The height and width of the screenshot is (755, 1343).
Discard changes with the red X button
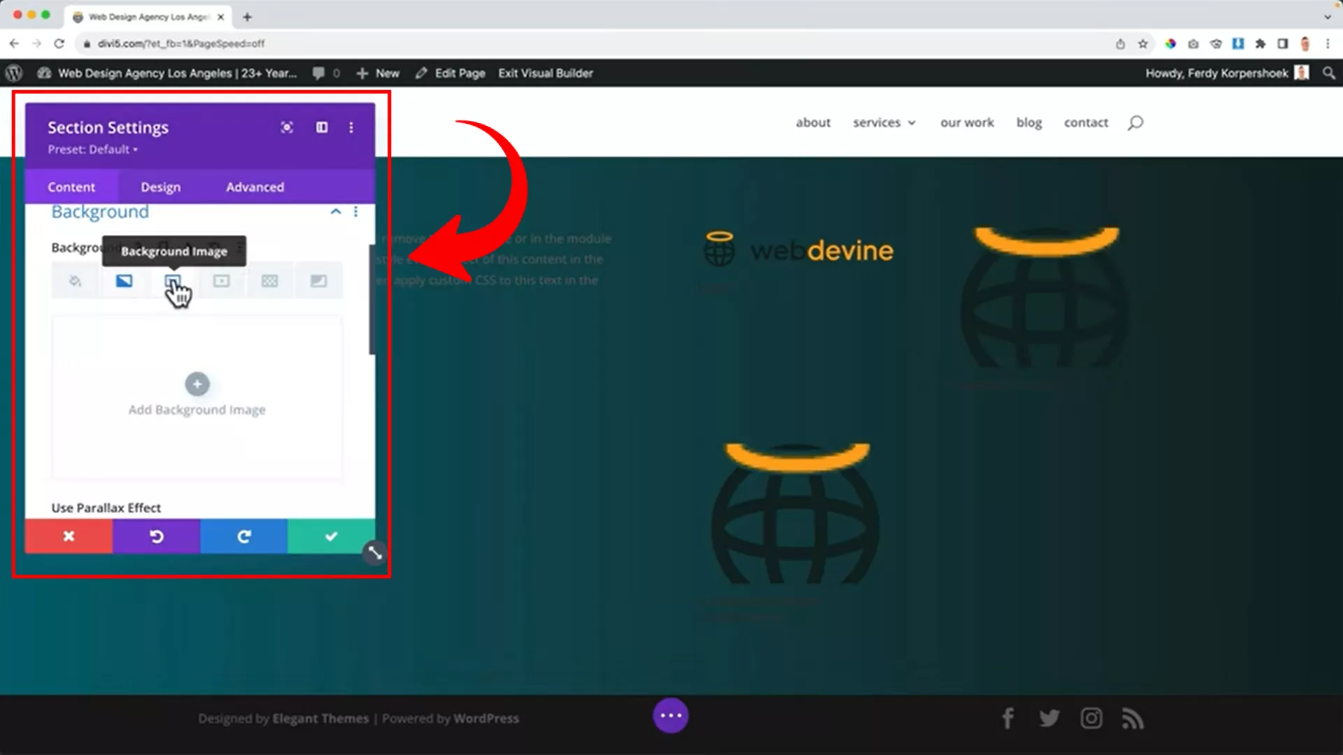pyautogui.click(x=69, y=536)
